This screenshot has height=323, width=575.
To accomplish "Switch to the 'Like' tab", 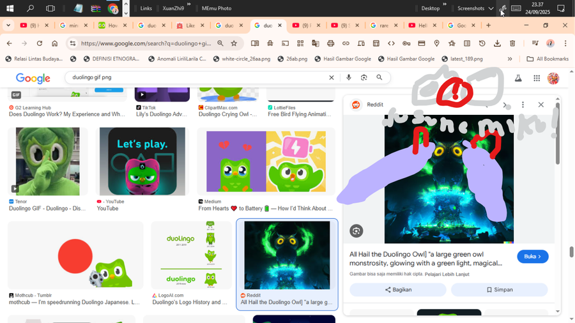I will [190, 26].
